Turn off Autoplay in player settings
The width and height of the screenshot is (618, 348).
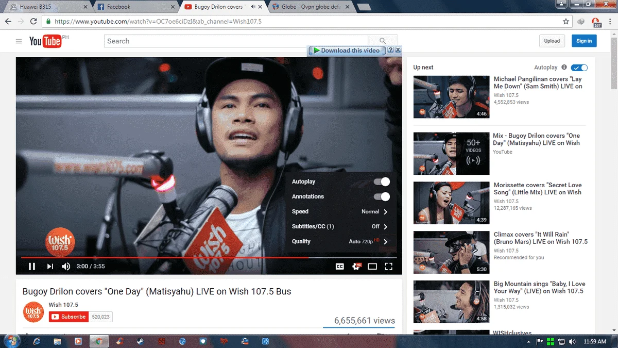point(382,181)
